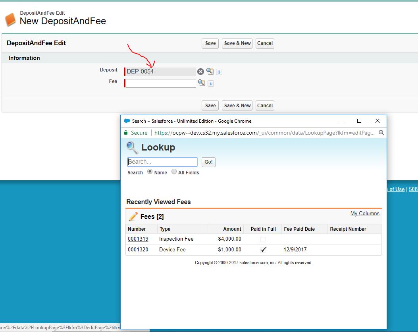Click the info icon next to Deposit
Screen dimensions: 418x332
tap(219, 72)
